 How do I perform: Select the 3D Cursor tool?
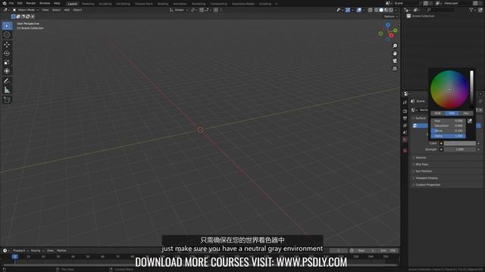[x=7, y=35]
